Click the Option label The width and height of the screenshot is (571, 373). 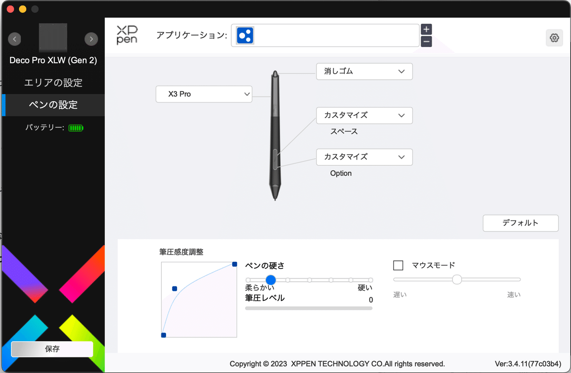[341, 173]
